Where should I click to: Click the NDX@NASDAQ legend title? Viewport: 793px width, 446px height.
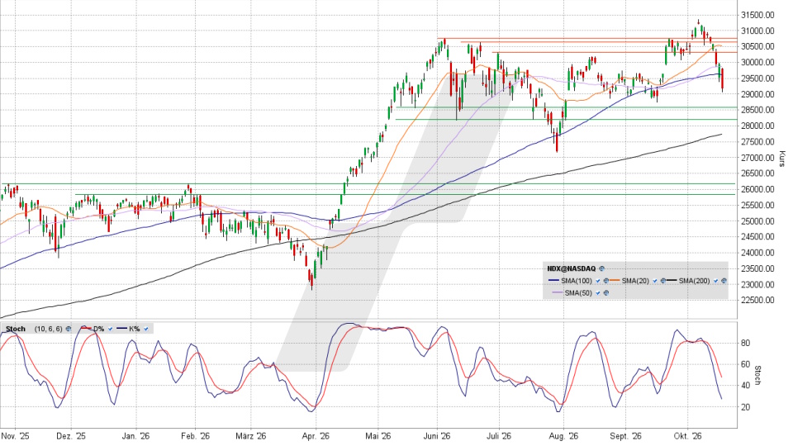[x=572, y=268]
